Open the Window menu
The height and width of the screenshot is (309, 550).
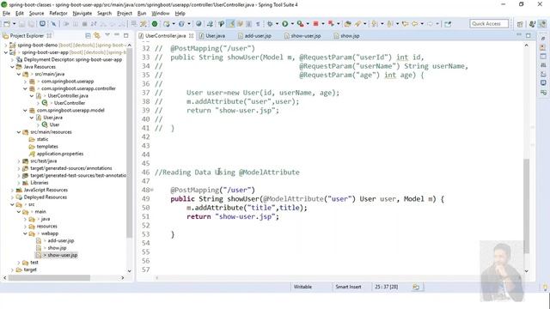[x=161, y=14]
